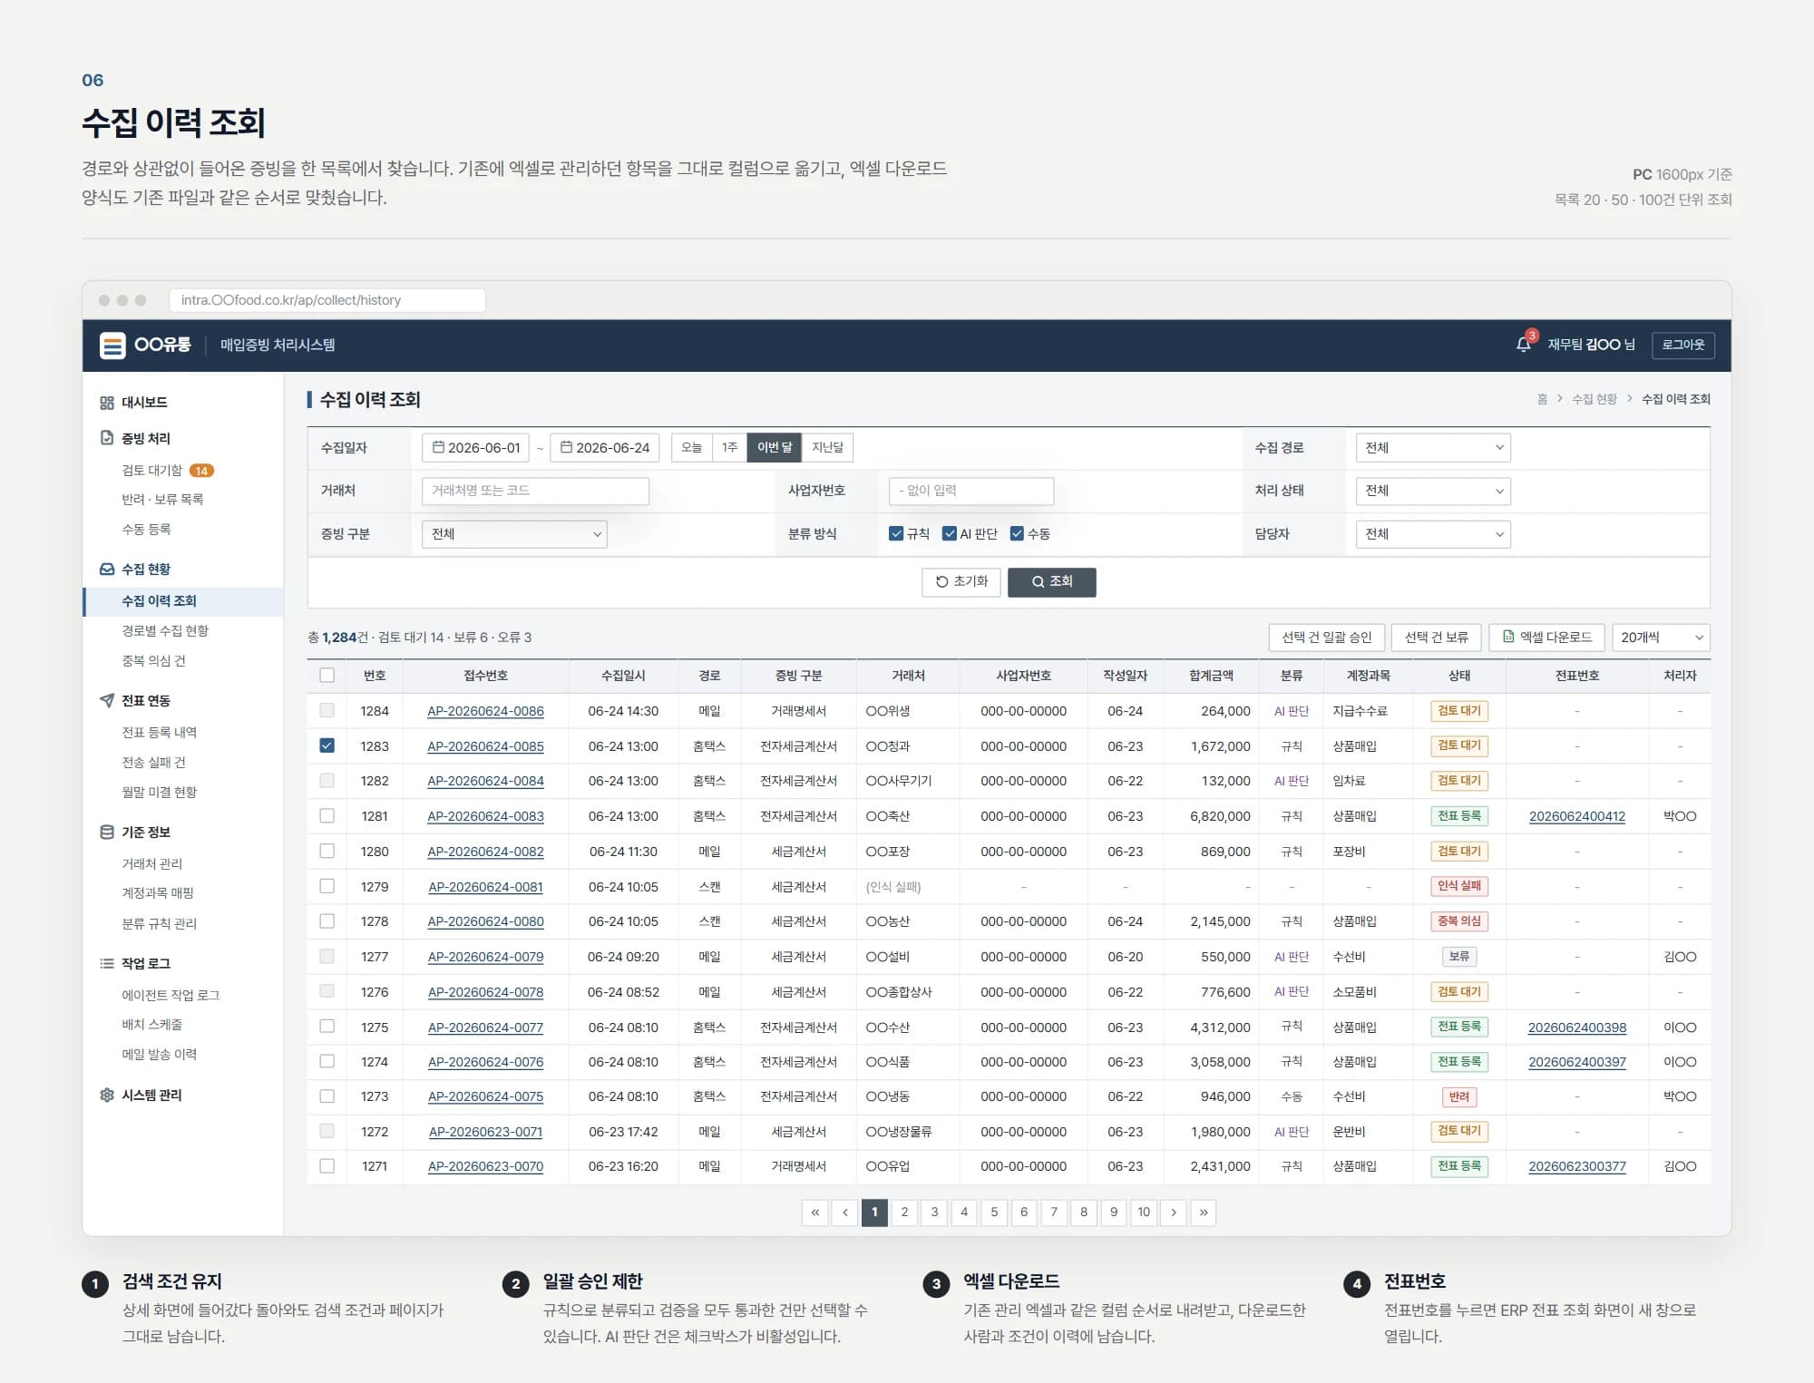Uncheck the AI 판단 checkbox
Viewport: 1814px width, 1383px height.
point(950,533)
